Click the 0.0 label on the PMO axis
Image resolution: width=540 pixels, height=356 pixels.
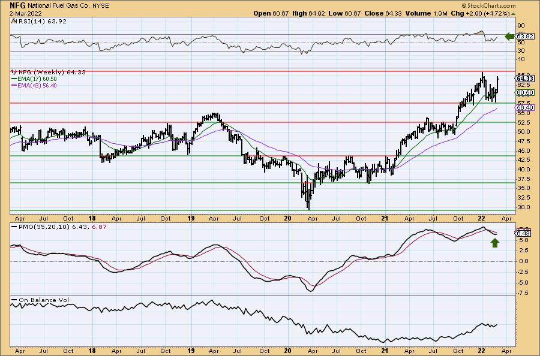[524, 261]
